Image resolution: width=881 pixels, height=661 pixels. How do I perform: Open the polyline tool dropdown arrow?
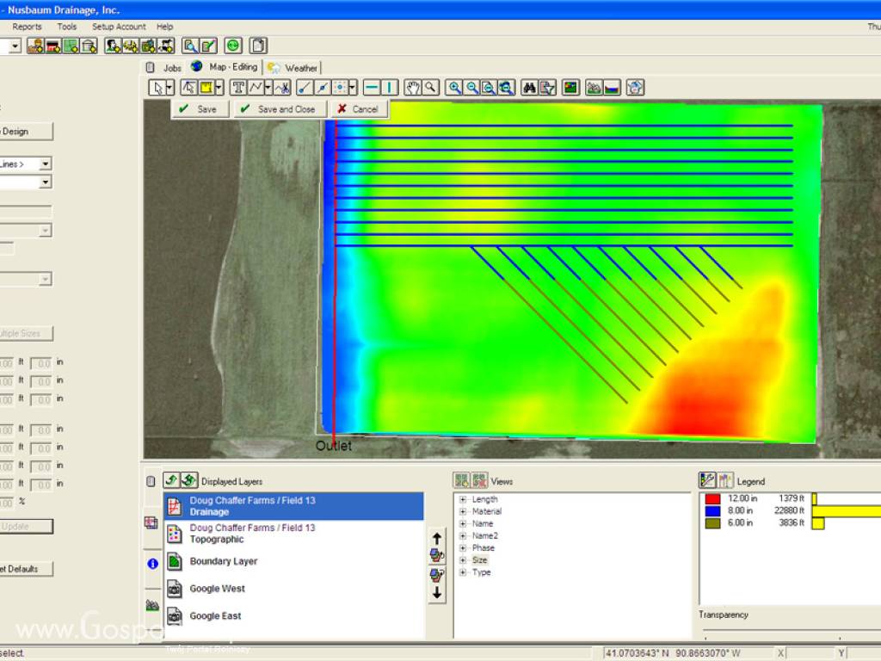[x=268, y=88]
